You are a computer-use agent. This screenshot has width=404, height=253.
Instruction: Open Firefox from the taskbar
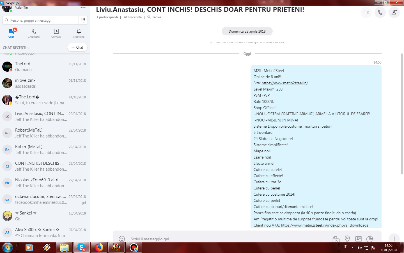point(99,248)
